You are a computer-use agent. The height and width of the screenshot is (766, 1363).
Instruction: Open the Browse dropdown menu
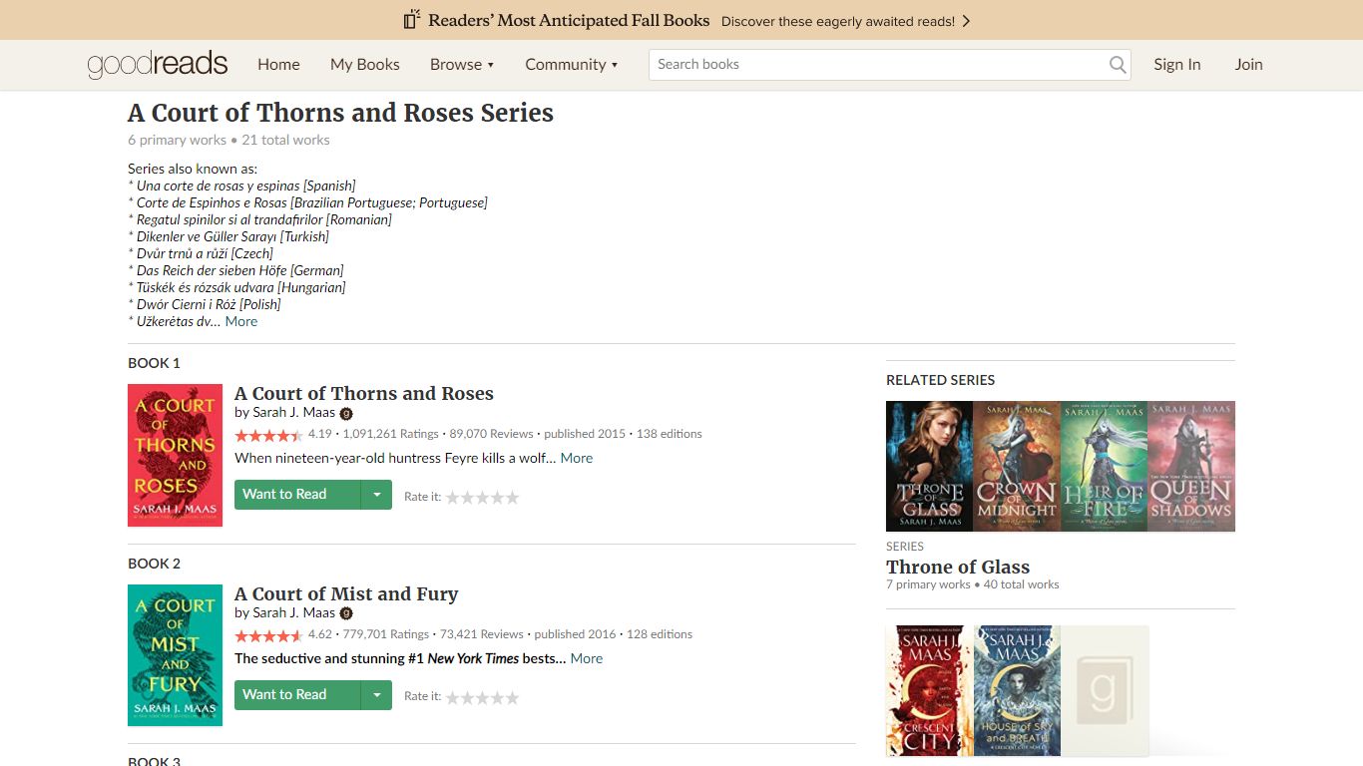462,65
